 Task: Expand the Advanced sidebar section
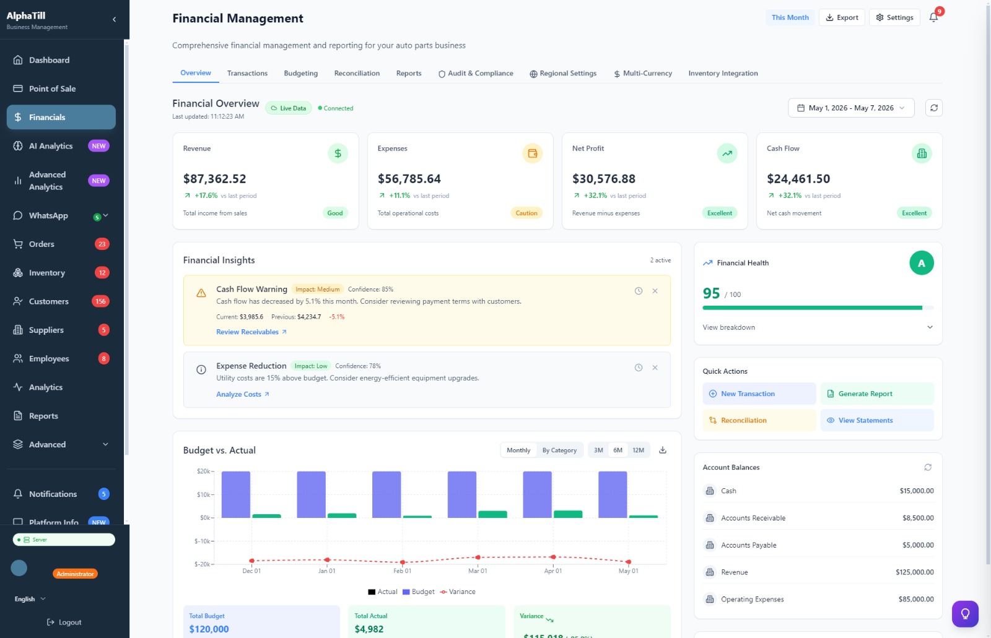point(61,444)
